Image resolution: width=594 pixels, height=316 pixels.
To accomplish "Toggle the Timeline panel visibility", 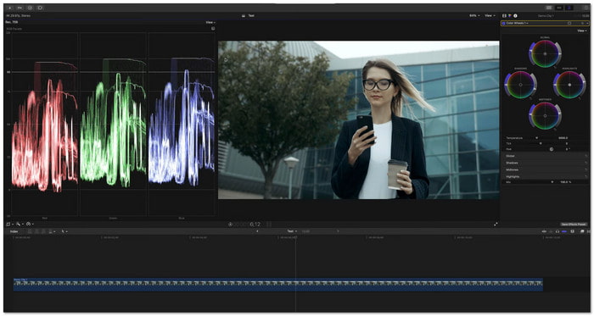I will point(559,8).
